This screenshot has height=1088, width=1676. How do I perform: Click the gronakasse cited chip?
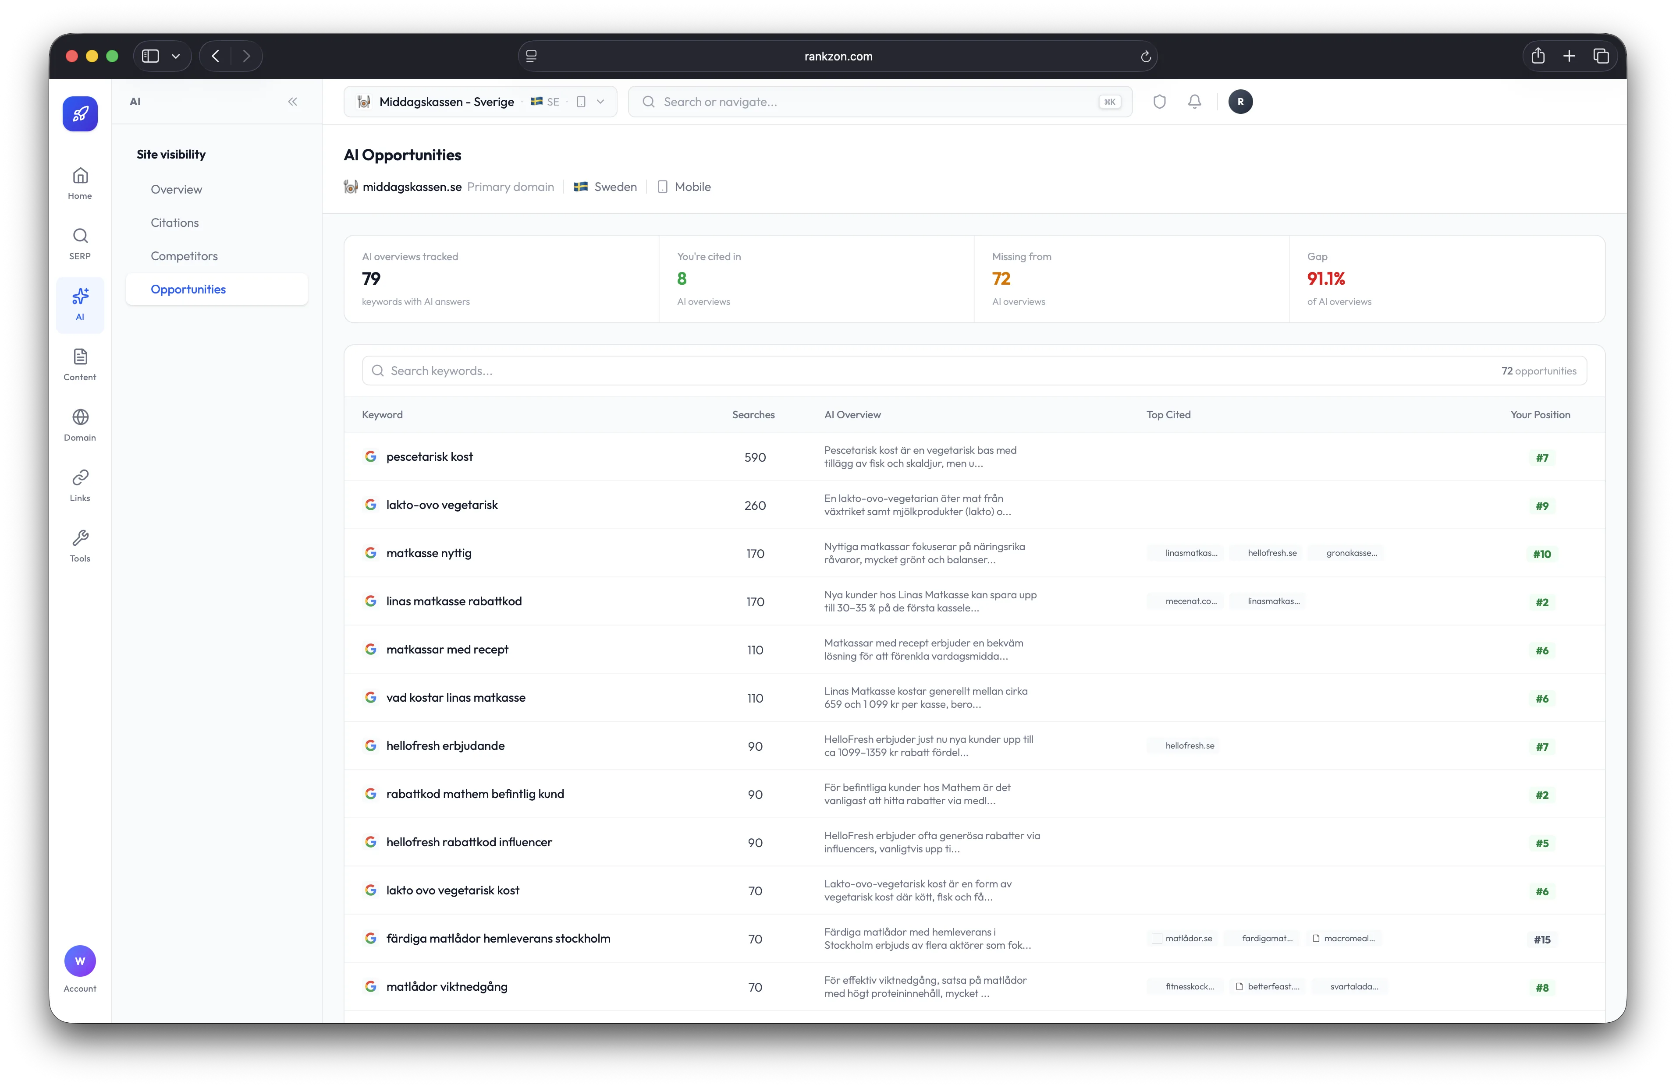point(1346,552)
